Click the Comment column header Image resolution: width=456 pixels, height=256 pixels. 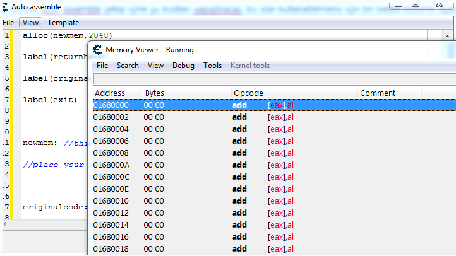click(389, 93)
